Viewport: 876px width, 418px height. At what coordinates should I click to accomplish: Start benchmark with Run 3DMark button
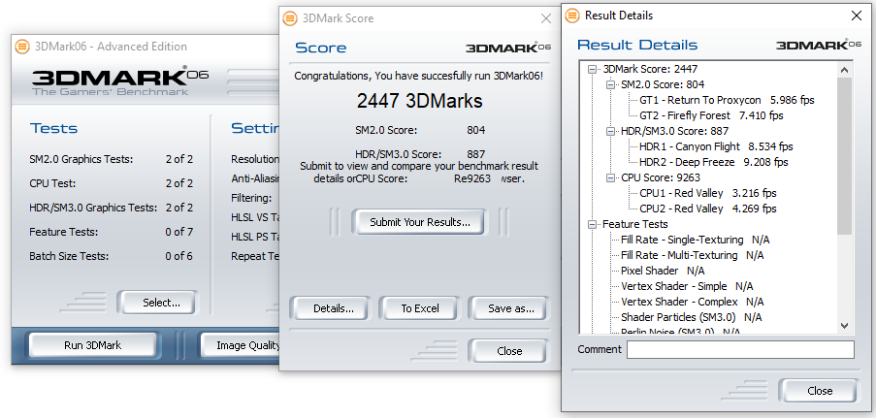pos(93,344)
